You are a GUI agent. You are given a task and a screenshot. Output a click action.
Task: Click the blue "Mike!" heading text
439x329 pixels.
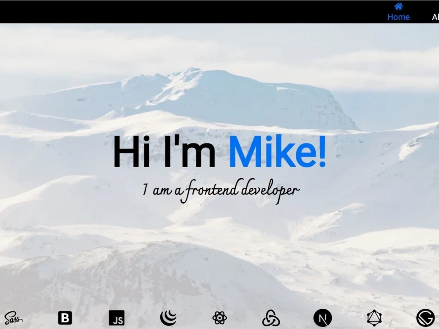pyautogui.click(x=278, y=151)
